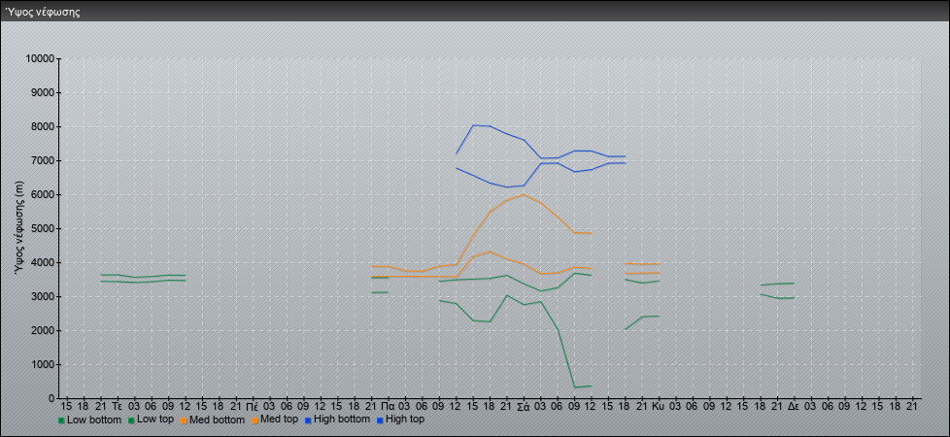Viewport: 950px width, 437px height.
Task: Click the Πα day label on x-axis
Action: tap(389, 406)
